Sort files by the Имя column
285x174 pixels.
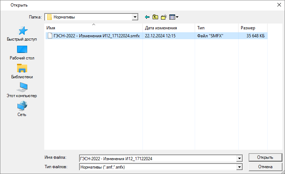coord(94,28)
